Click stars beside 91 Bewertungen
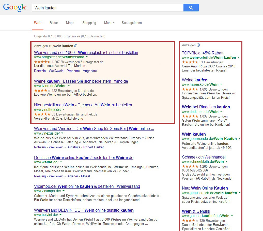Screen dimensions: 263x231 190,62
